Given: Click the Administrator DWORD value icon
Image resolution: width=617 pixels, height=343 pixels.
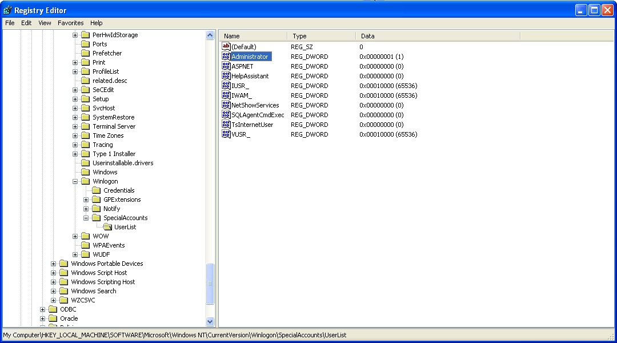Looking at the screenshot, I should pos(226,57).
